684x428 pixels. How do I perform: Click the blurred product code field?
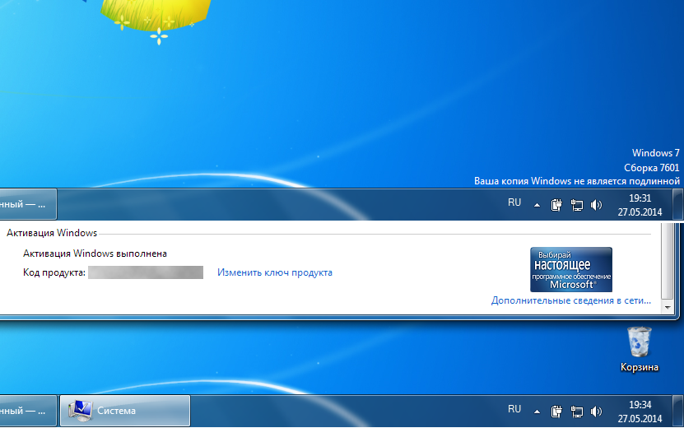[x=146, y=272]
